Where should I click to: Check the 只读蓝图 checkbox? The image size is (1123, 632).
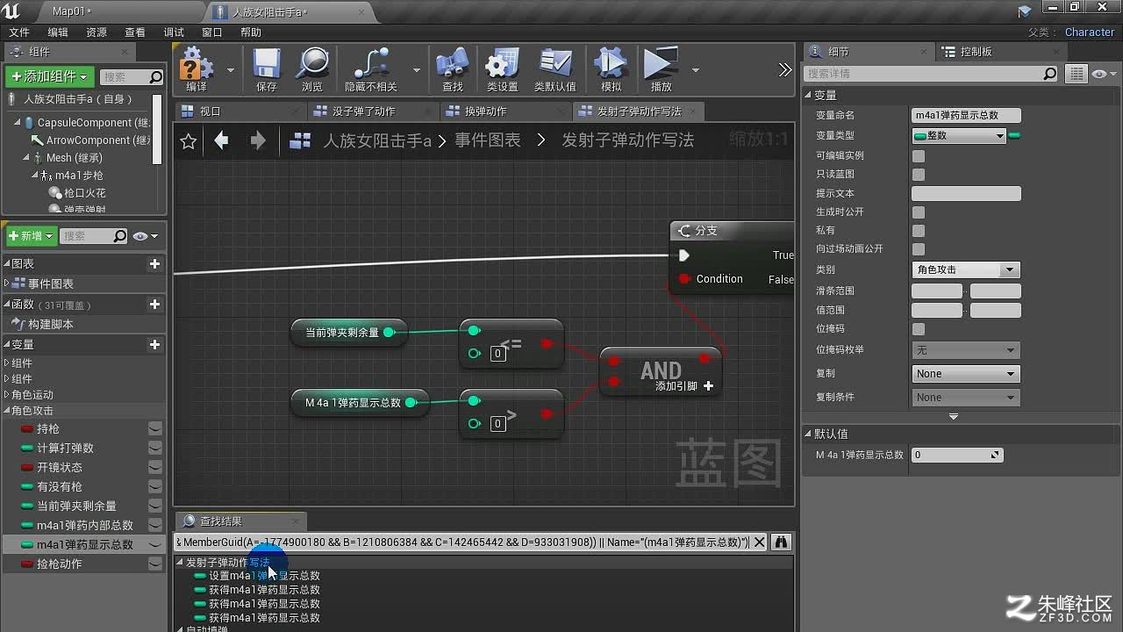(919, 174)
